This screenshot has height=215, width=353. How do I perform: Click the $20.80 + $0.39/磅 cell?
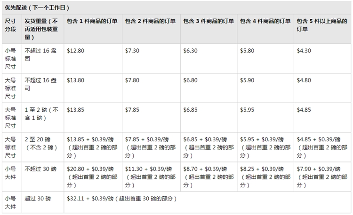tap(90, 169)
